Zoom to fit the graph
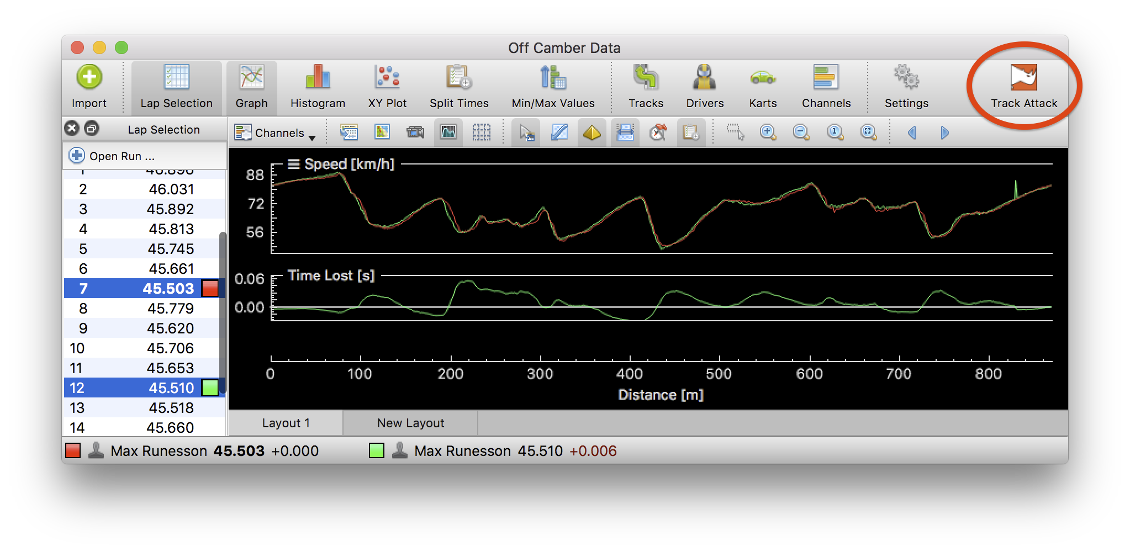The height and width of the screenshot is (552, 1130). point(868,132)
